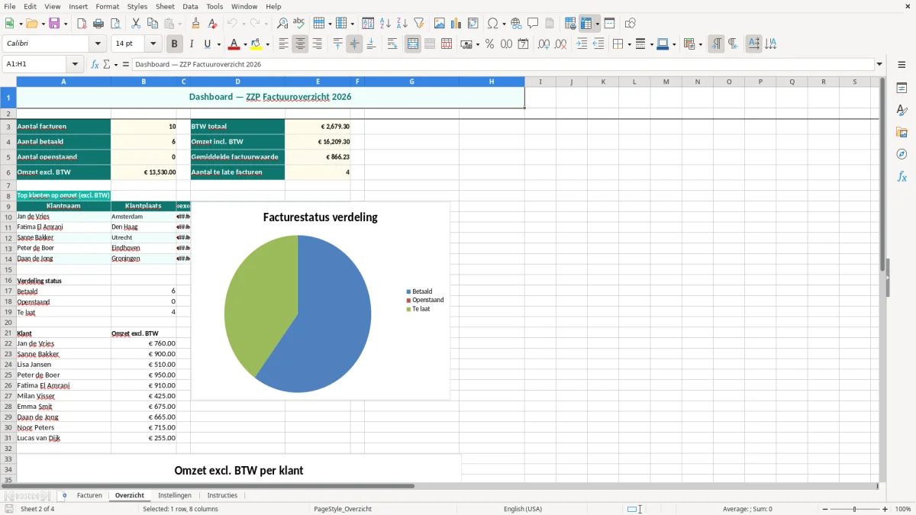Open the Data menu

tap(190, 6)
